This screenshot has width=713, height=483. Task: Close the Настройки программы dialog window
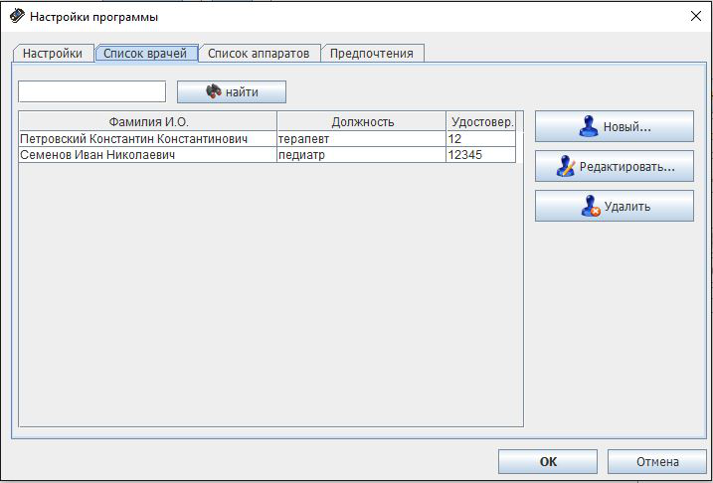[x=695, y=16]
